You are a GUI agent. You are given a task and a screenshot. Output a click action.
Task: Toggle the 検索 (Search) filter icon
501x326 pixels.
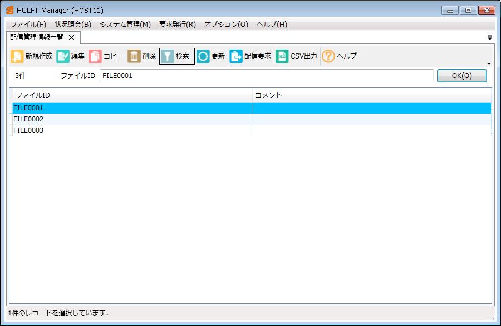(167, 56)
